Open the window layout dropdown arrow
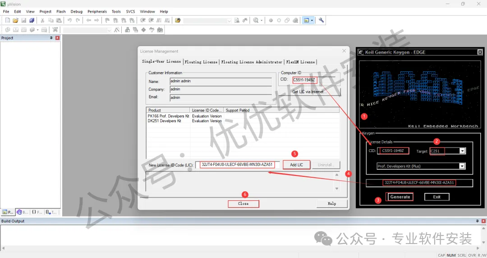Screen dimensions: 487x258 (x=312, y=20)
